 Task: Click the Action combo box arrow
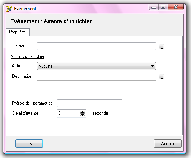152,66
